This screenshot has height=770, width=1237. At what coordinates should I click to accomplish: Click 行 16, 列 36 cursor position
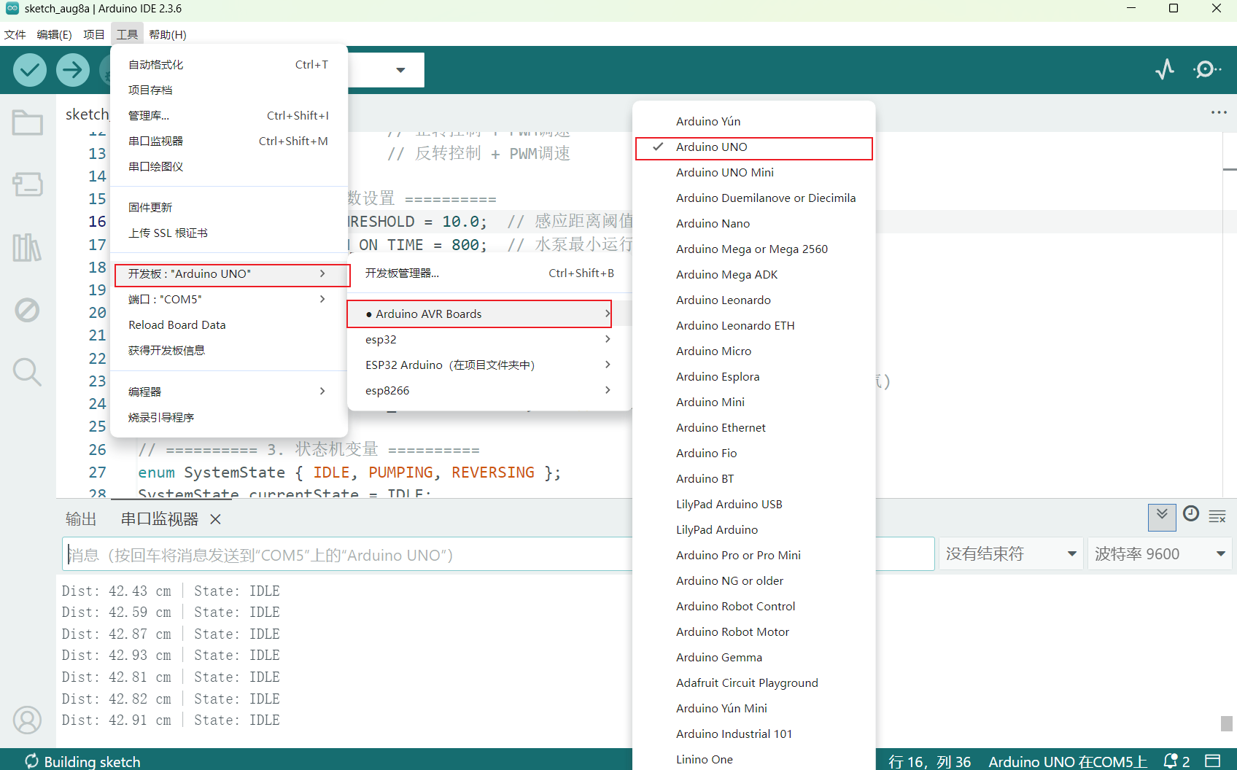click(x=930, y=761)
